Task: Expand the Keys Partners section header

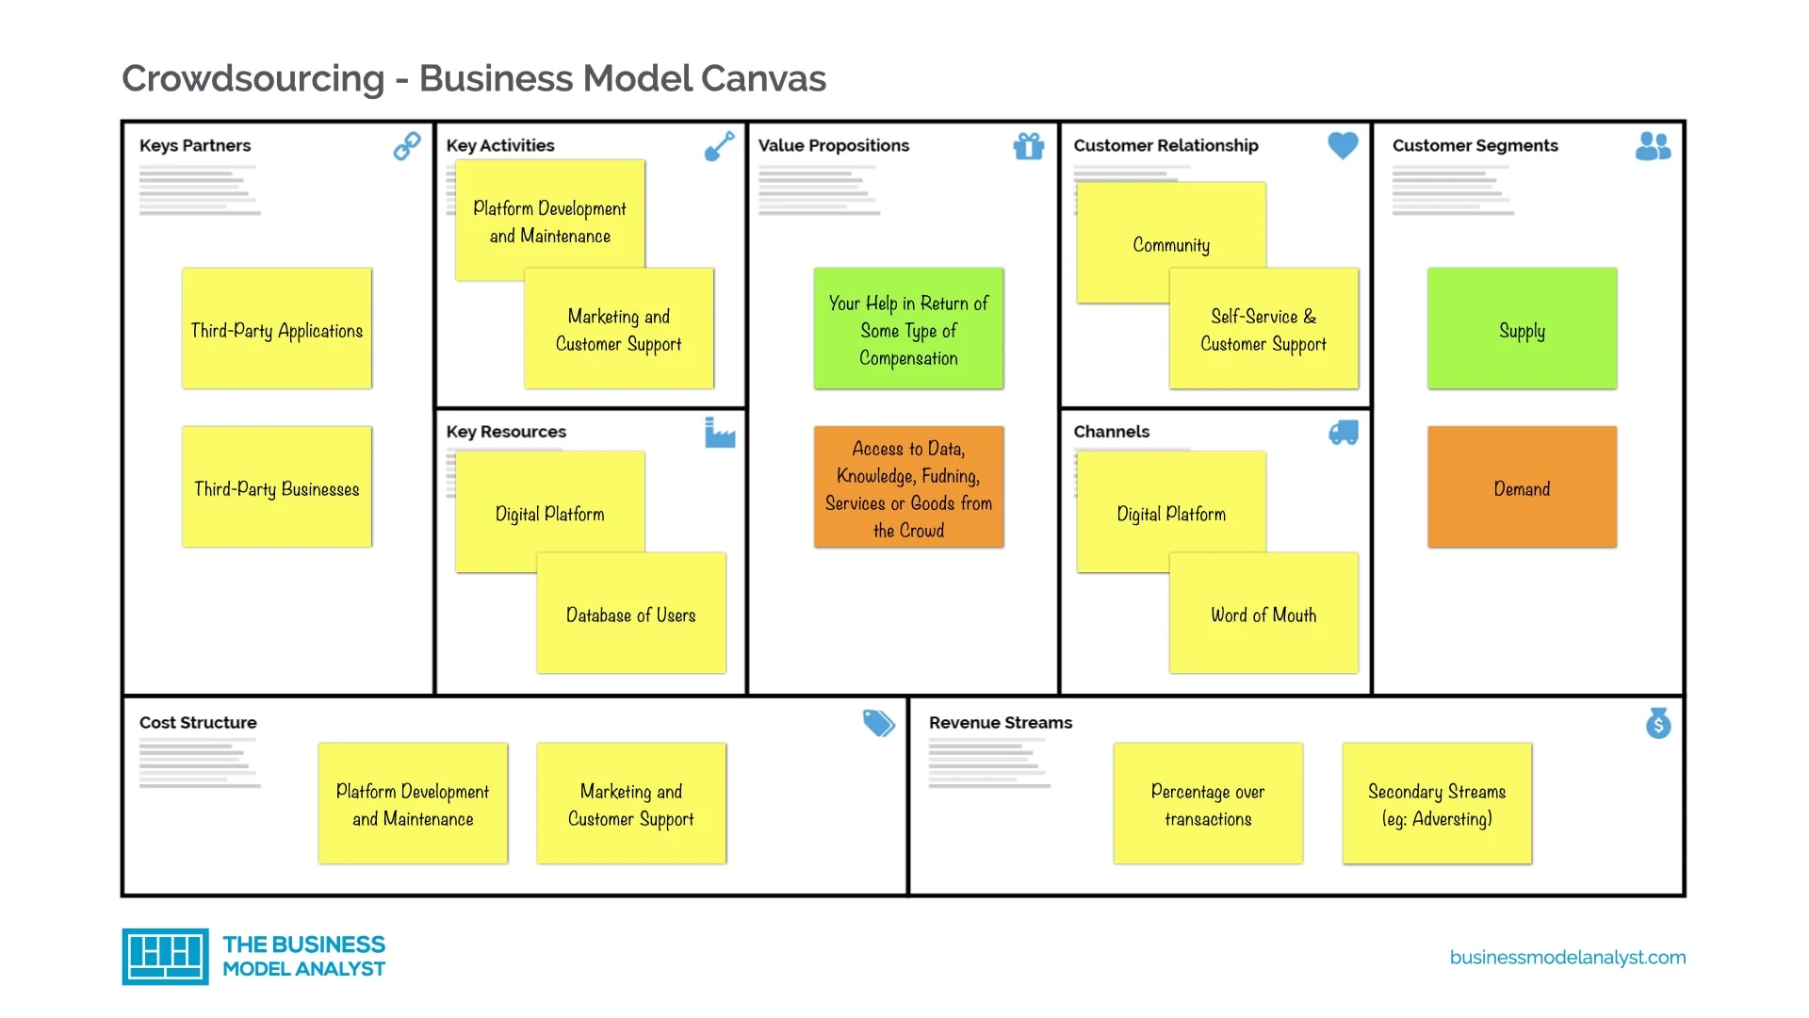Action: [194, 144]
